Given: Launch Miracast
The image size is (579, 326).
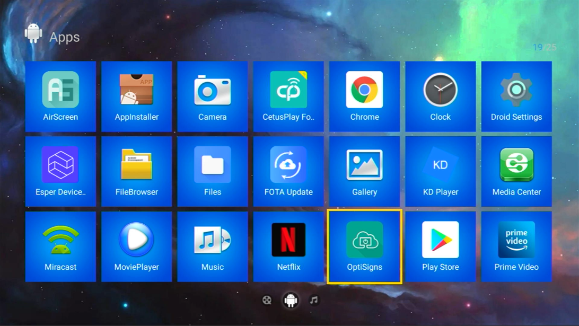Looking at the screenshot, I should tap(60, 246).
